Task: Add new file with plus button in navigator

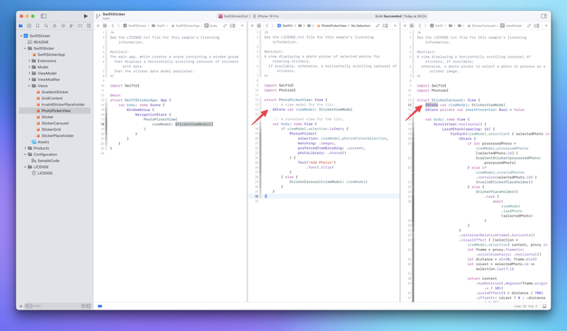Action: [21, 306]
